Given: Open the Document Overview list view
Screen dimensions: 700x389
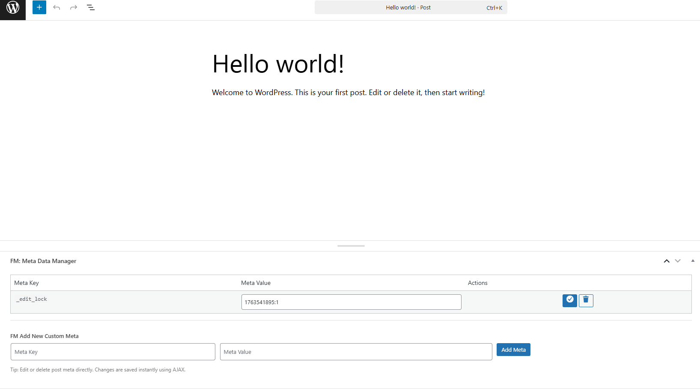Looking at the screenshot, I should 91,7.
